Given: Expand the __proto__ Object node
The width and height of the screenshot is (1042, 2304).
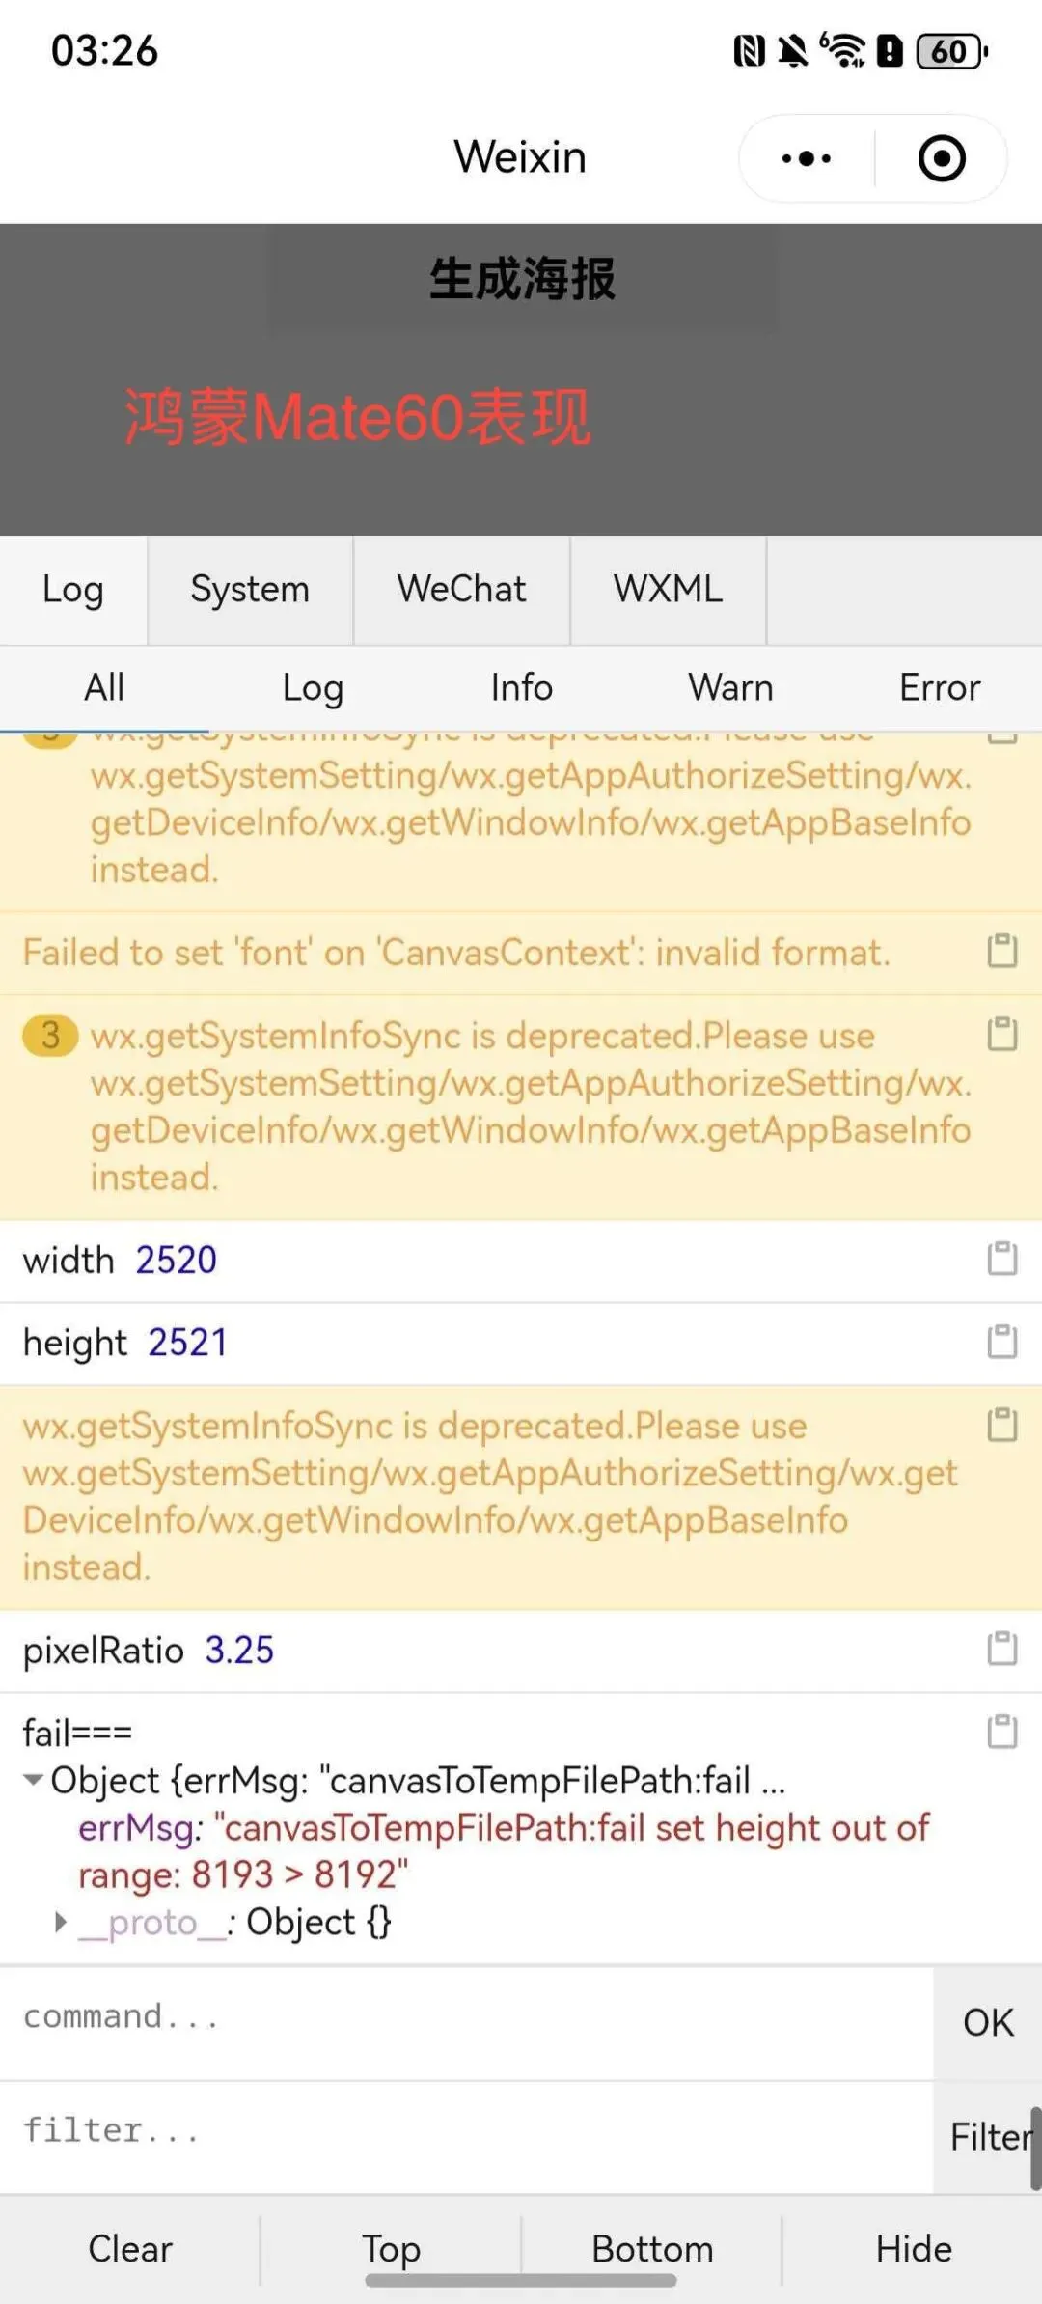Looking at the screenshot, I should click(x=61, y=1922).
